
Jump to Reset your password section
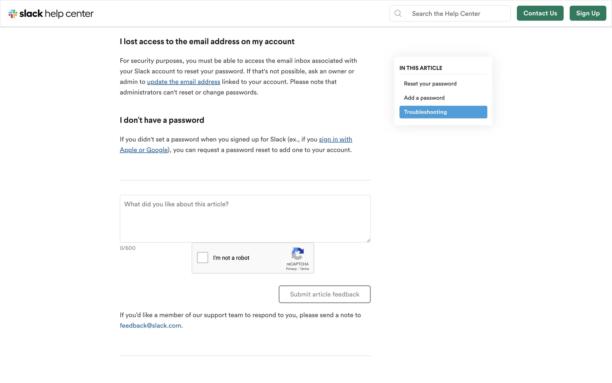[430, 84]
